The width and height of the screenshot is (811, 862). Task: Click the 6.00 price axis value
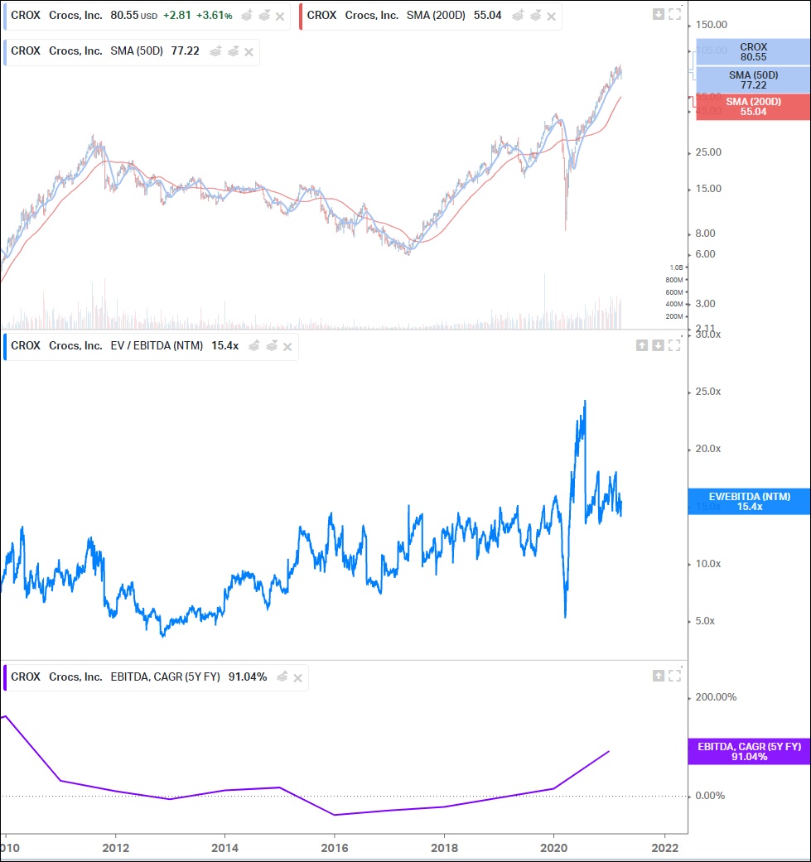[706, 254]
